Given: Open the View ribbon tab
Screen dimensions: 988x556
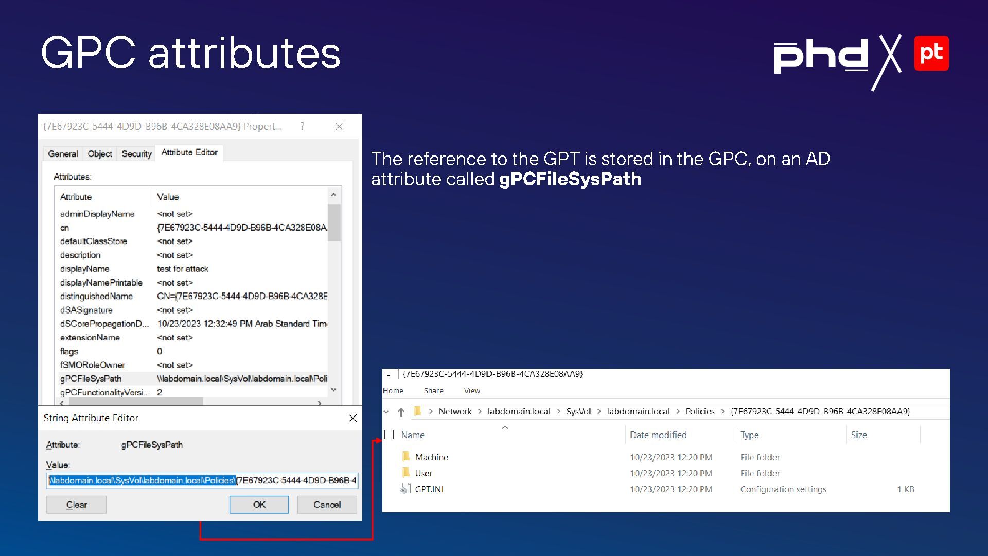Looking at the screenshot, I should pos(471,391).
